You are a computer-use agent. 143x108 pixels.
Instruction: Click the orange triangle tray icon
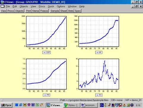click(124, 105)
